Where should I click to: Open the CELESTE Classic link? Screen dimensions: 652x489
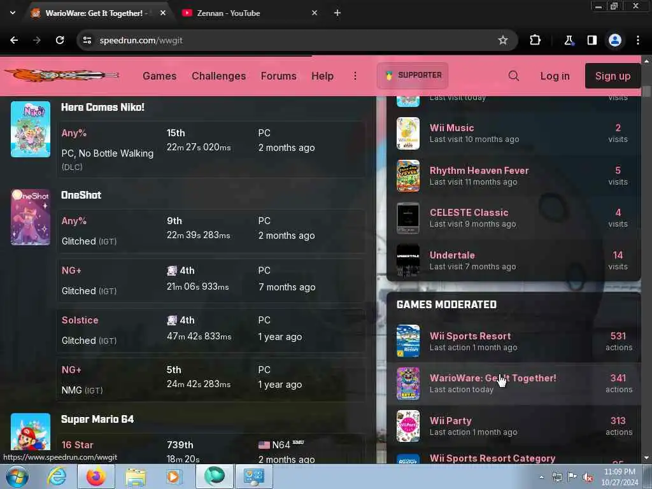pos(469,213)
